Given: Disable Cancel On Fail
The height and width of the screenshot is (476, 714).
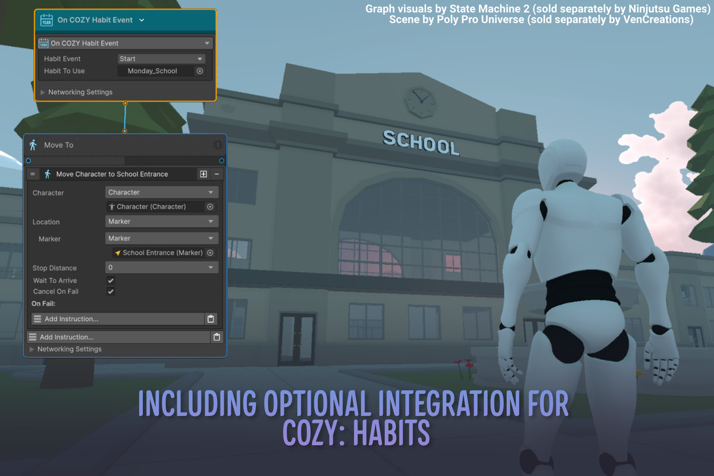Looking at the screenshot, I should 111,291.
